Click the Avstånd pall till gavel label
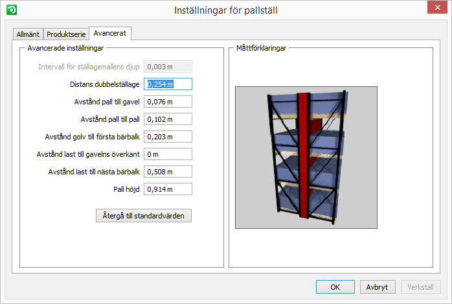The image size is (452, 304). (107, 102)
